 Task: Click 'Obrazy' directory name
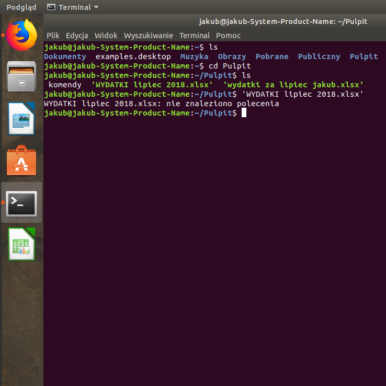(232, 56)
